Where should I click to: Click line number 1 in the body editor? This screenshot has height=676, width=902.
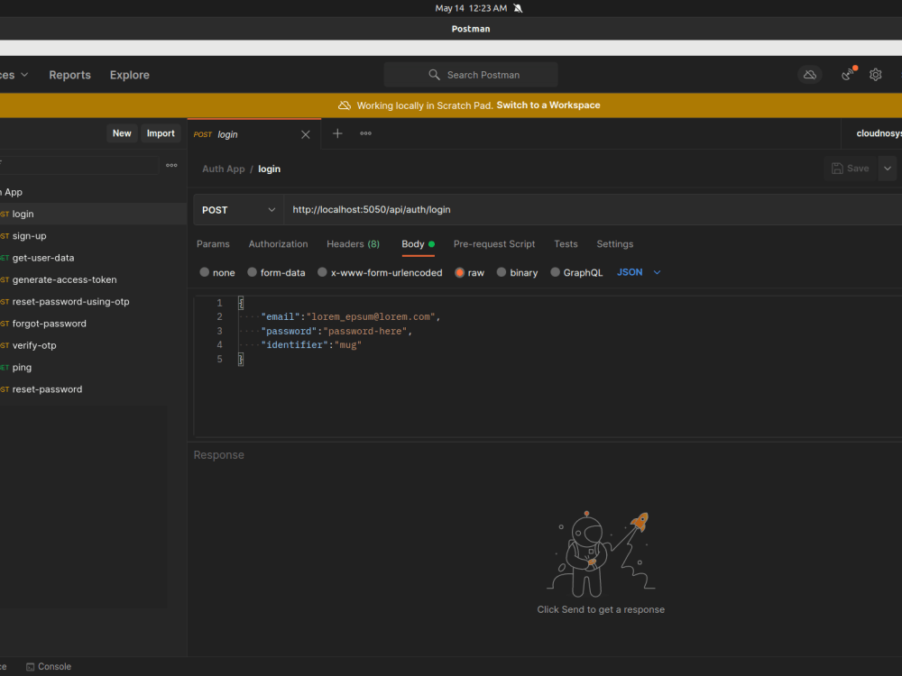tap(219, 303)
